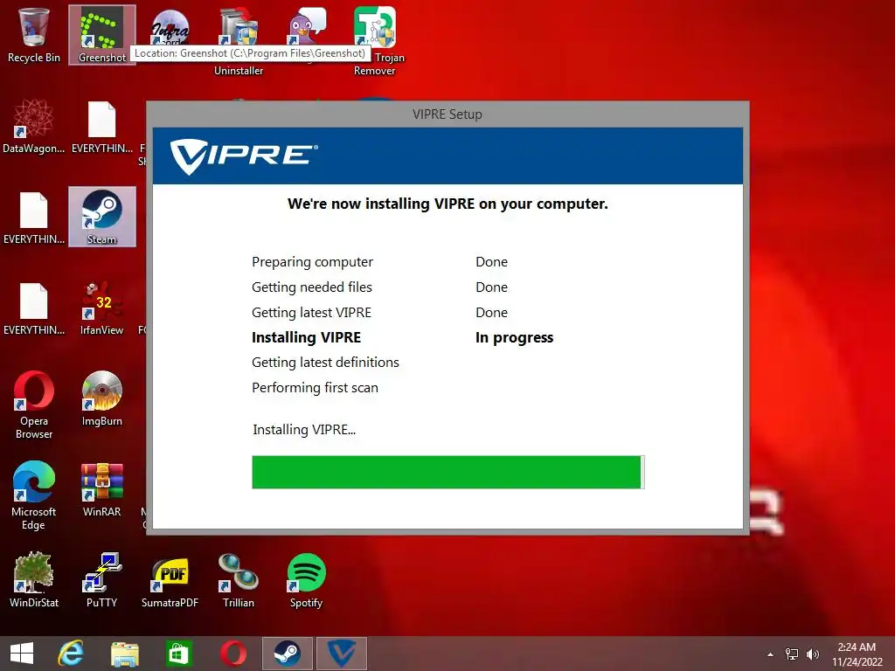Screen dimensions: 895x671
Task: Click the 'Getting needed files' step label
Action: pos(312,287)
